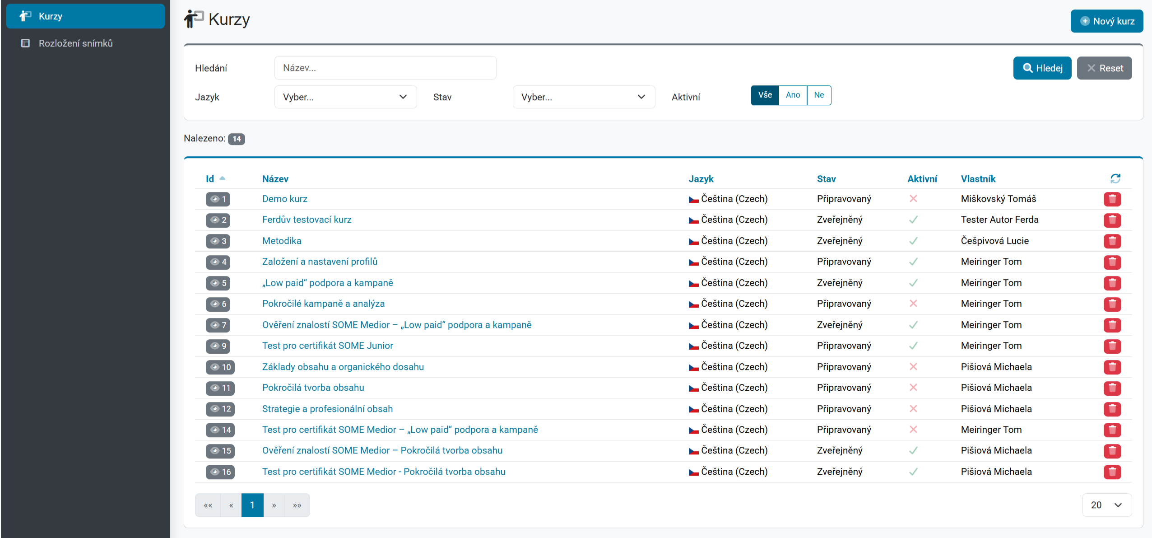Open view badge for Id 2
This screenshot has height=538, width=1152.
pyautogui.click(x=218, y=220)
